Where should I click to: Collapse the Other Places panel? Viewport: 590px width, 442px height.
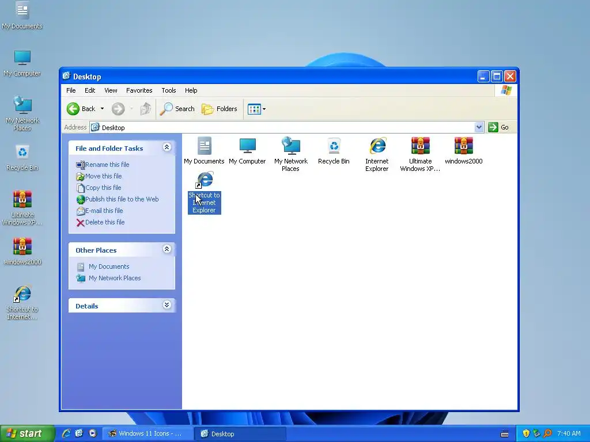point(167,249)
